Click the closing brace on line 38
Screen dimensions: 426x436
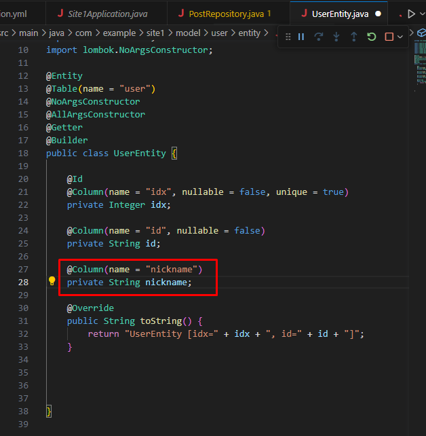click(x=49, y=412)
